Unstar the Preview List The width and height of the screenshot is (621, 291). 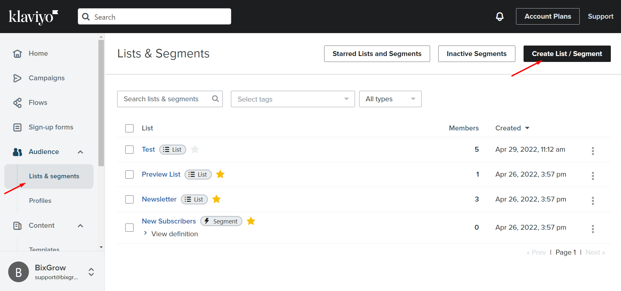point(220,174)
